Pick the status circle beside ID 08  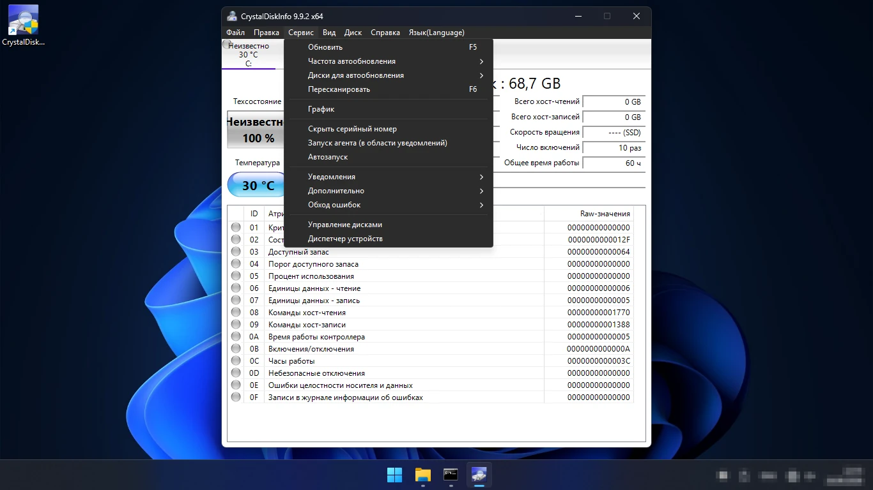(x=236, y=312)
